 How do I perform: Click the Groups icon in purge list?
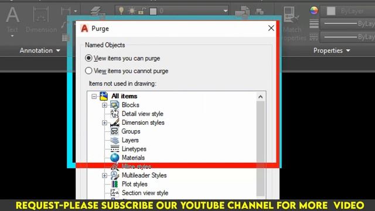(115, 131)
